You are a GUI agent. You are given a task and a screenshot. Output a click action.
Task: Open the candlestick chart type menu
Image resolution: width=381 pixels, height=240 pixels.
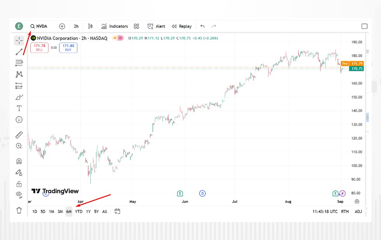[x=90, y=26]
